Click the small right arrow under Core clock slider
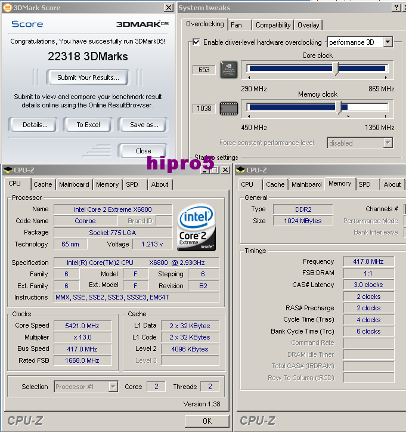 point(386,78)
